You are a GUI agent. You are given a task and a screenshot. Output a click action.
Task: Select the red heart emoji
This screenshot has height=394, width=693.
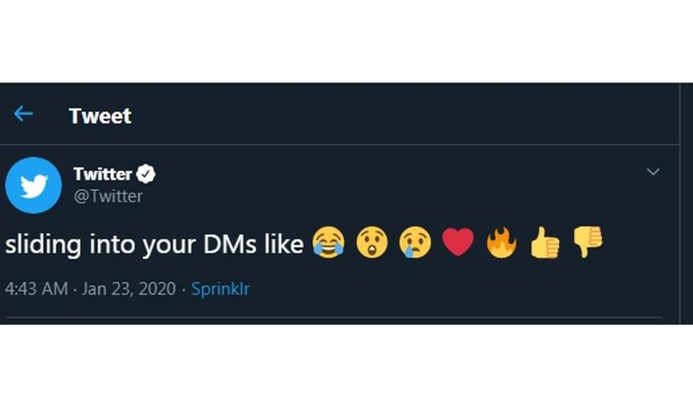458,242
